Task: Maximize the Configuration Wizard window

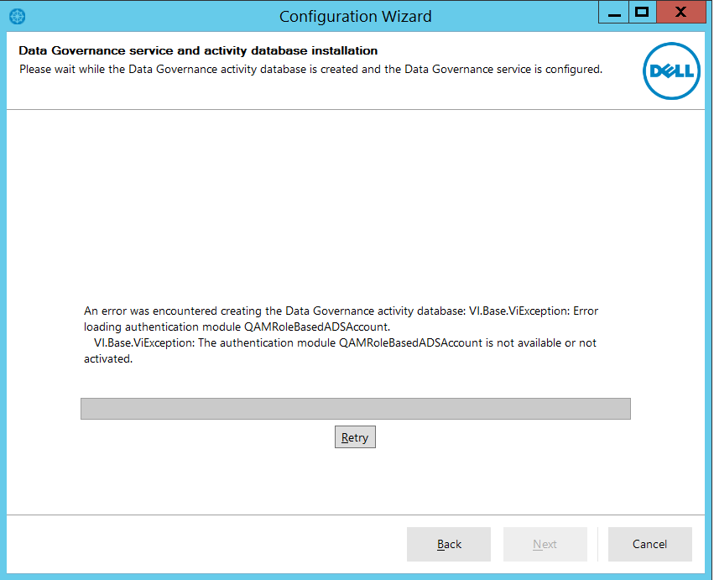Action: (642, 13)
